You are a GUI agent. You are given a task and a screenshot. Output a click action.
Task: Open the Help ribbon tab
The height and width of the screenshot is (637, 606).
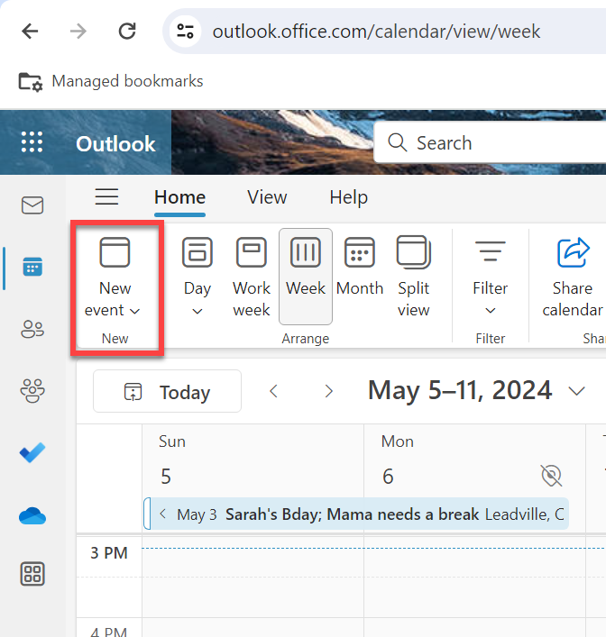[349, 197]
